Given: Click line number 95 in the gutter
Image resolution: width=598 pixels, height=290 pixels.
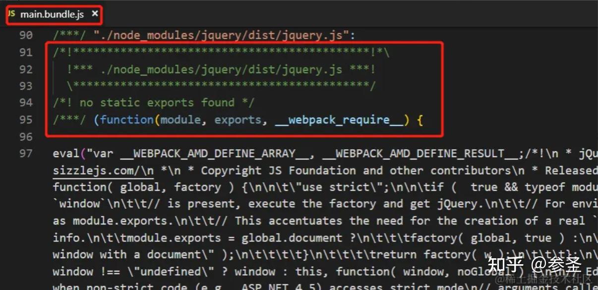Looking at the screenshot, I should [x=26, y=120].
